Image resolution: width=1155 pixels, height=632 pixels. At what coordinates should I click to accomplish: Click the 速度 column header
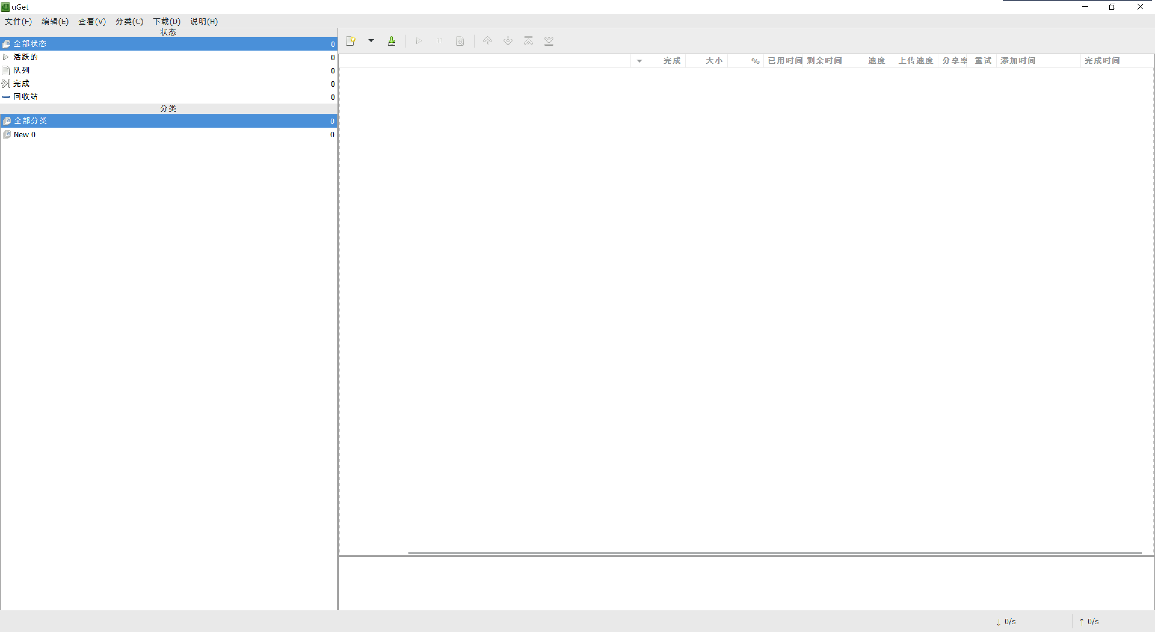[x=876, y=61]
